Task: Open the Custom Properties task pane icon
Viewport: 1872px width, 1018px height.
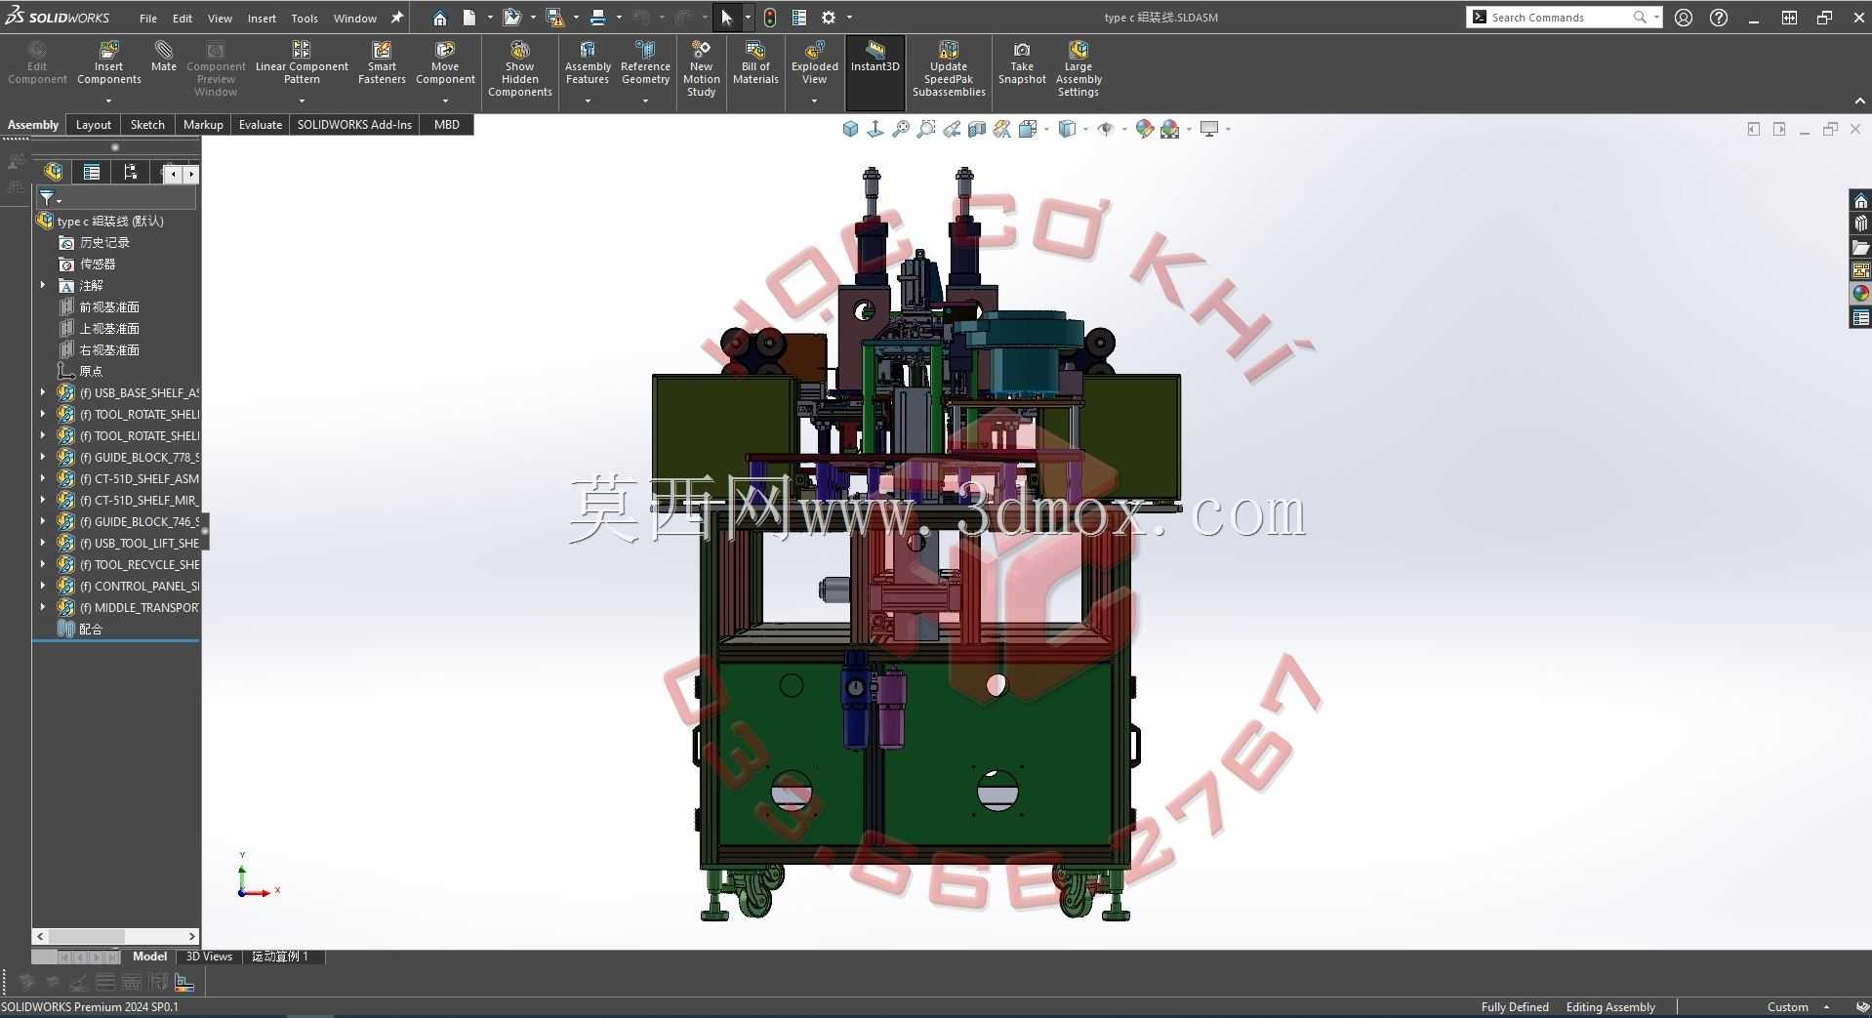Action: click(1860, 317)
